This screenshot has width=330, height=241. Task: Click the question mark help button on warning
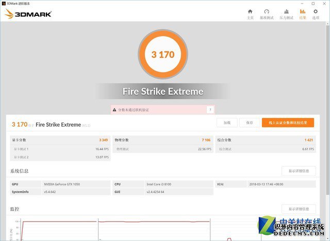(x=210, y=110)
